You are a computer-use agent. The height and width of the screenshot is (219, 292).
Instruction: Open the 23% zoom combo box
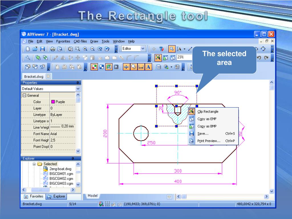tap(184, 57)
